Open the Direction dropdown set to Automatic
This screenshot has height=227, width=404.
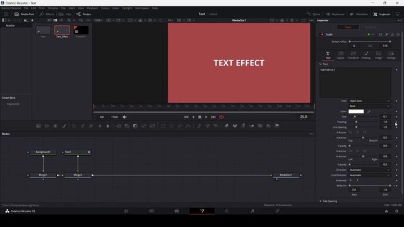pos(369,170)
